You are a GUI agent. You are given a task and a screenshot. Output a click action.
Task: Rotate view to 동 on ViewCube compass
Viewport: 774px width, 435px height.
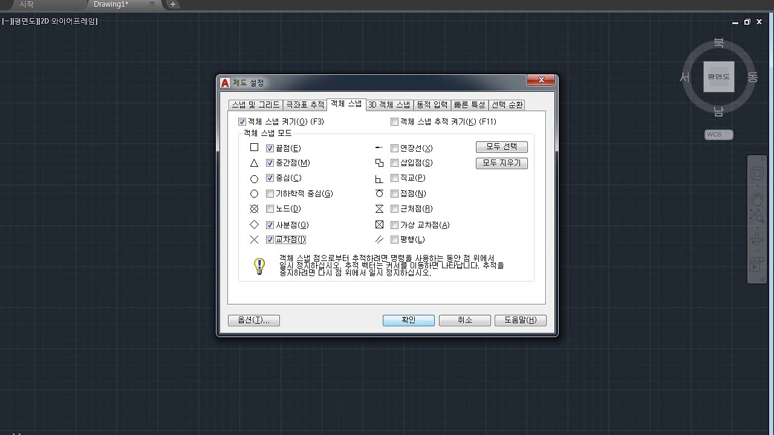pos(753,77)
